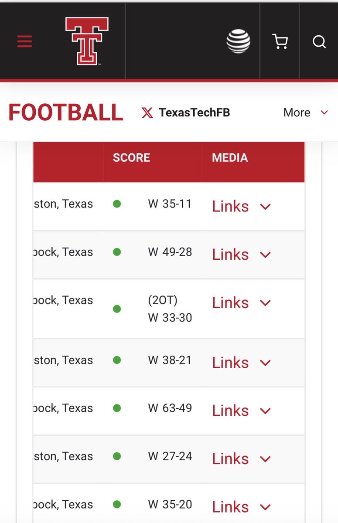This screenshot has width=338, height=523.
Task: Click the W 35-20 score text
Action: (x=170, y=504)
